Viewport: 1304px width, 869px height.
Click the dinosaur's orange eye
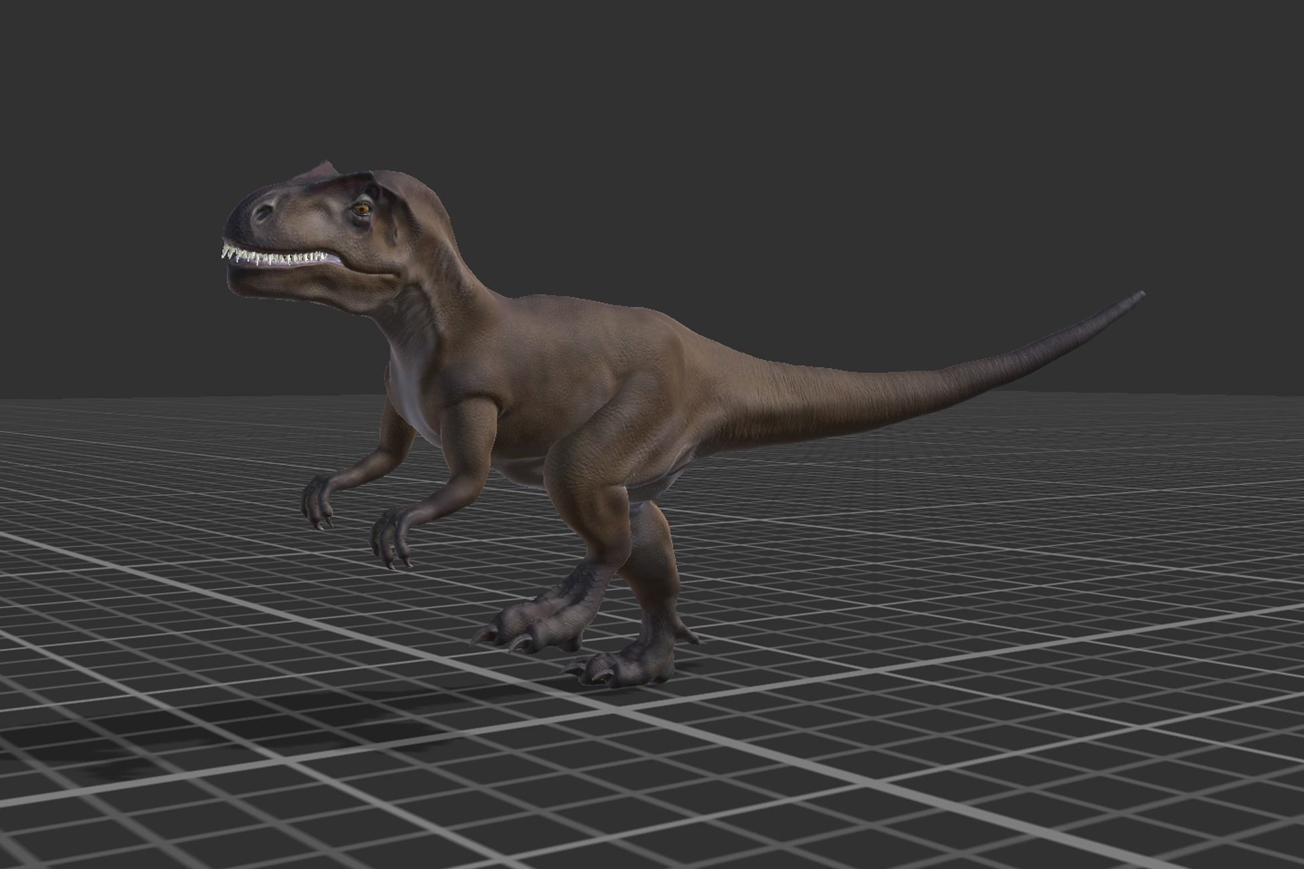pos(361,209)
